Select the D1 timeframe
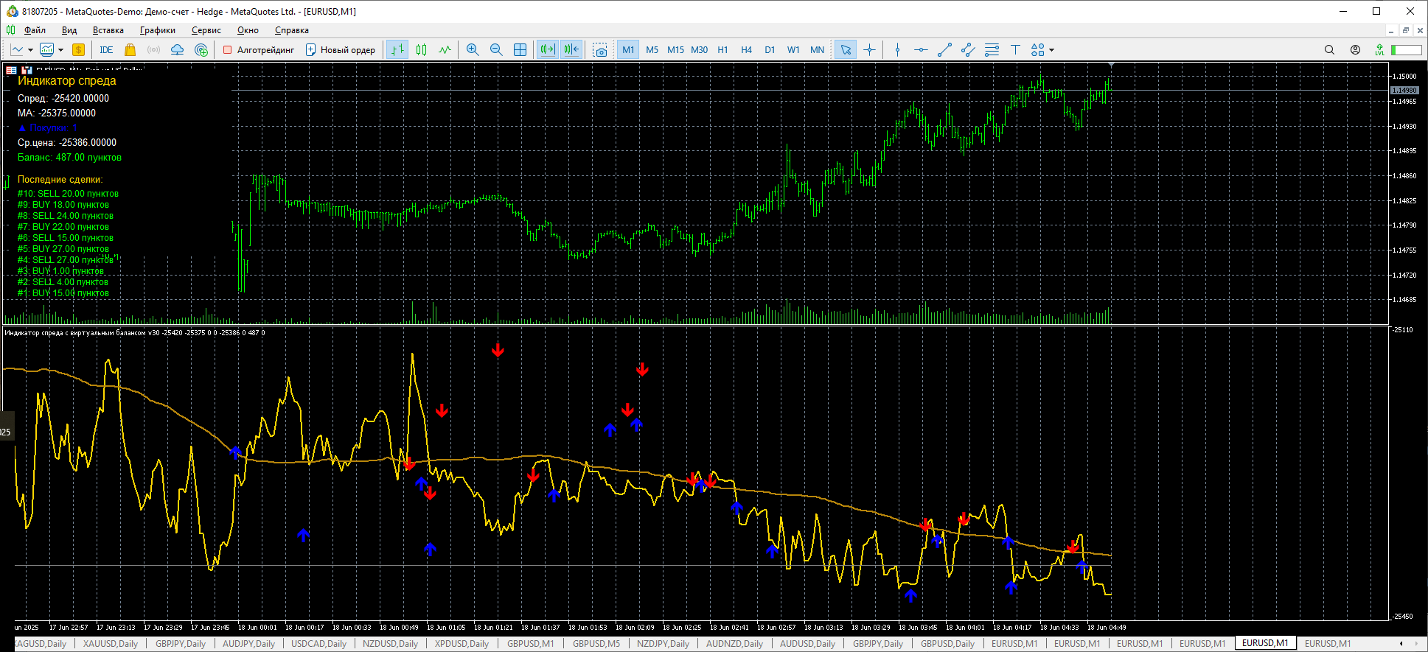The image size is (1428, 652). tap(770, 50)
